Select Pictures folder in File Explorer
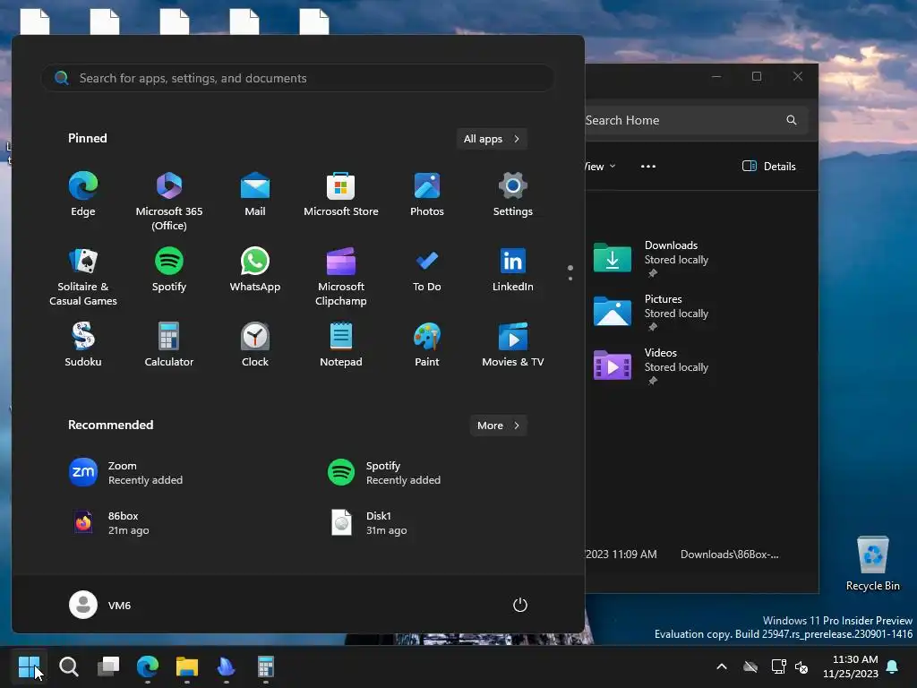 [x=650, y=312]
